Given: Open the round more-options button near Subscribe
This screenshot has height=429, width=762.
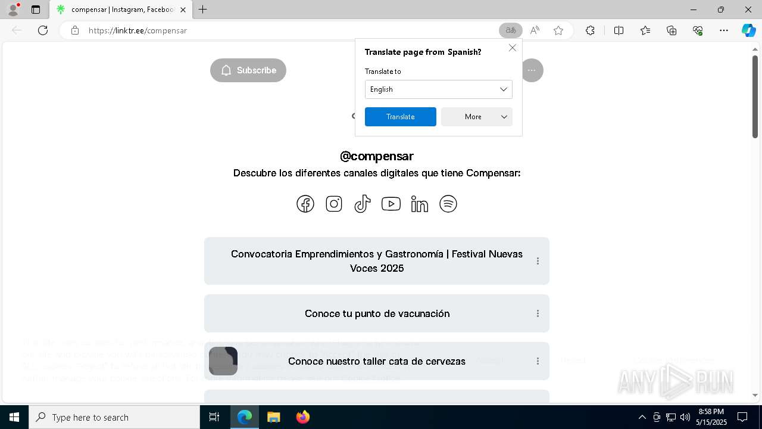Looking at the screenshot, I should click(532, 70).
